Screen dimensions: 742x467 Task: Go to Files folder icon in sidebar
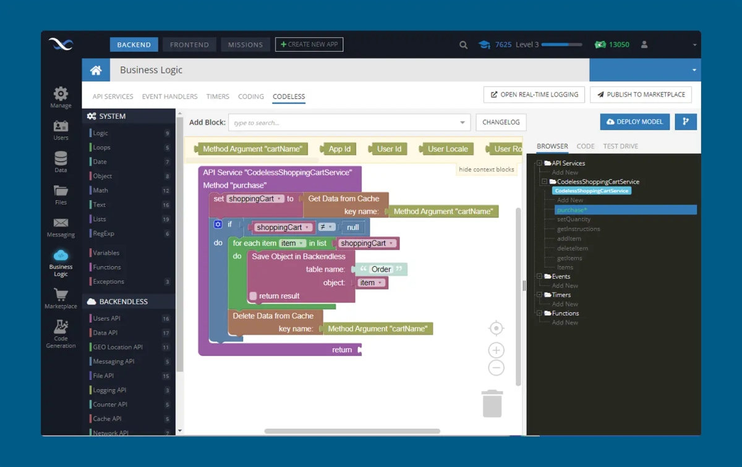point(61,190)
